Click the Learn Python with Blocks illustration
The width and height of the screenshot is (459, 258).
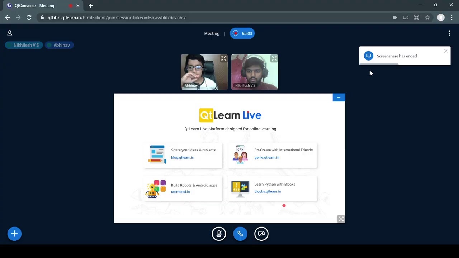[240, 189]
